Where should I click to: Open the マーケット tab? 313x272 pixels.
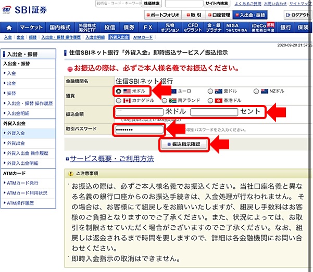(x=32, y=28)
